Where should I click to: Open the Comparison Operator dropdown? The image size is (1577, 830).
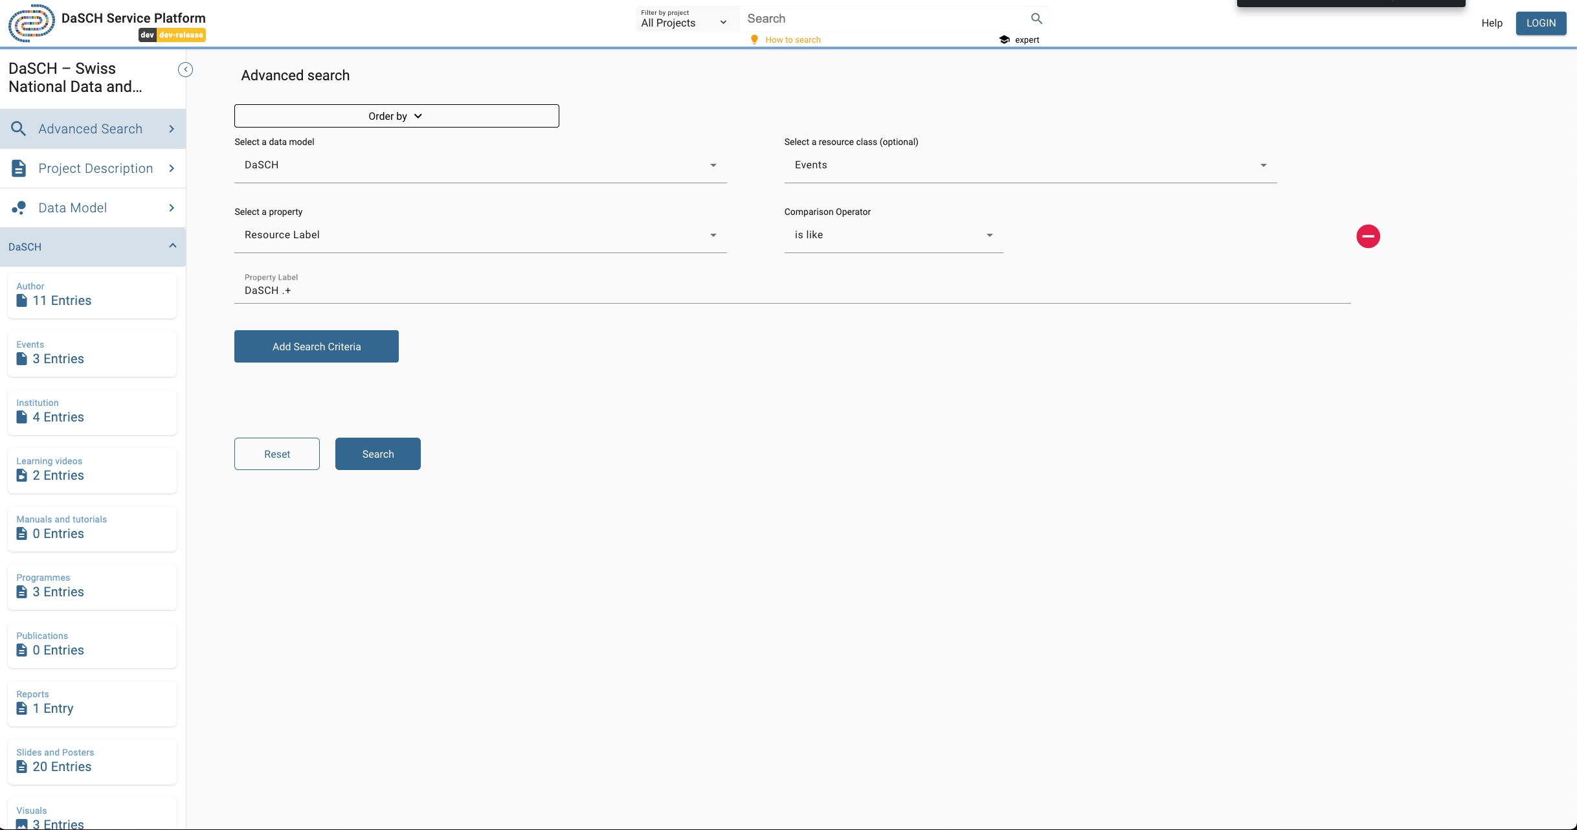pos(893,235)
